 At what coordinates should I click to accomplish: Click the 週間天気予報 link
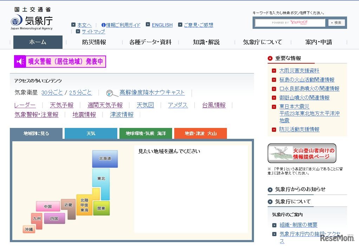(106, 105)
